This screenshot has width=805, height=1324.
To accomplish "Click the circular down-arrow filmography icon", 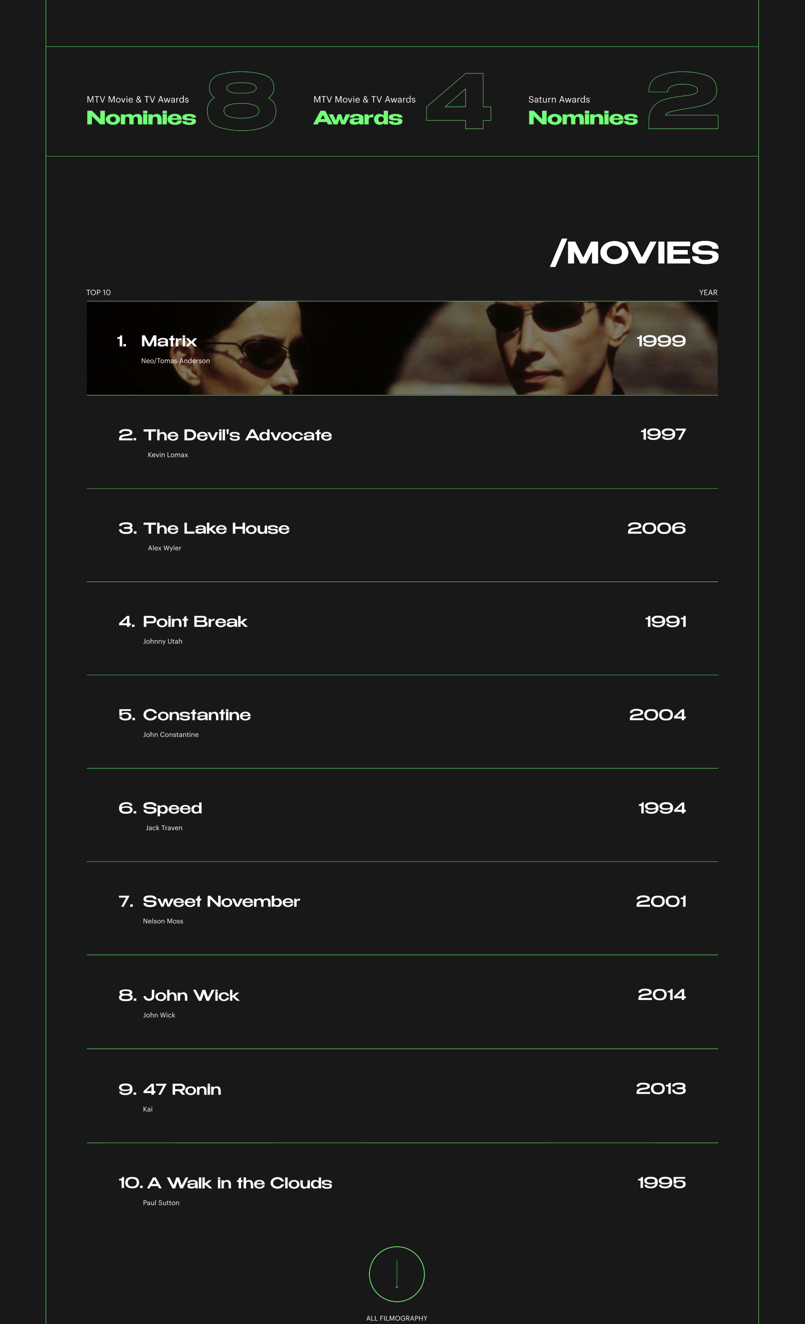I will pos(396,1274).
